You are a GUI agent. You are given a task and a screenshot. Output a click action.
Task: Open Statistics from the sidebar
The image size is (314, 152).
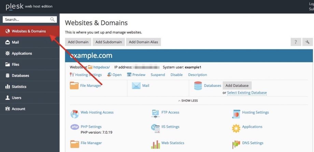[19, 87]
